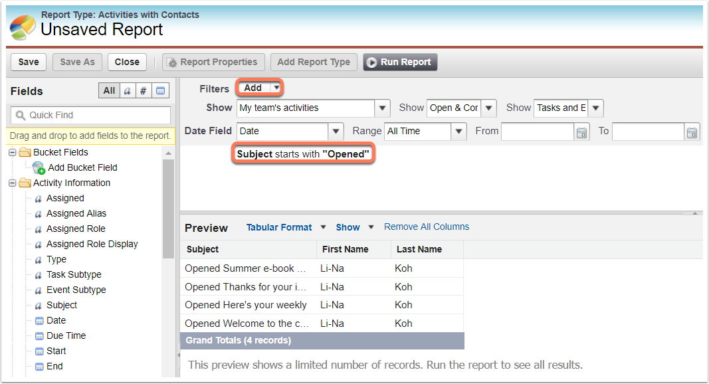
Task: Open the Date Field dropdown
Action: [336, 131]
